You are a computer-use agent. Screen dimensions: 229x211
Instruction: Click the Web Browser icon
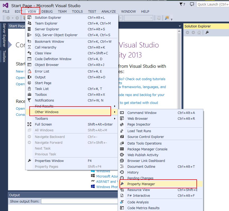point(122,118)
